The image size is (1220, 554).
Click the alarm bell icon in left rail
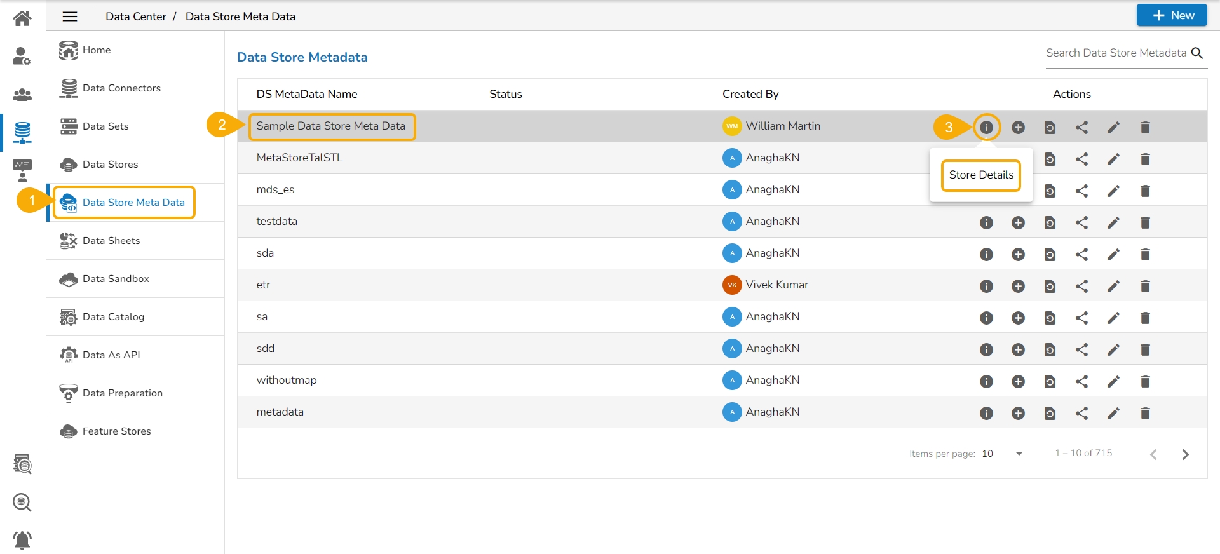tap(22, 540)
